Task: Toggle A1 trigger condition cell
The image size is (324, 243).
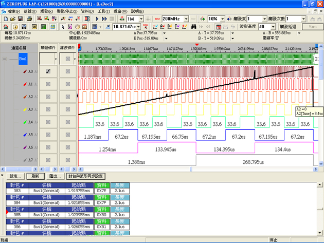Action: [x=49, y=84]
